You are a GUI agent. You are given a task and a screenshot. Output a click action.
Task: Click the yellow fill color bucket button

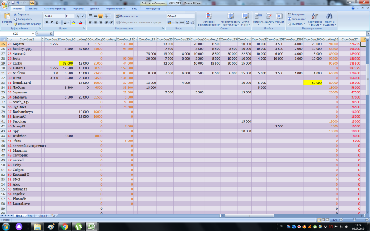pos(73,22)
